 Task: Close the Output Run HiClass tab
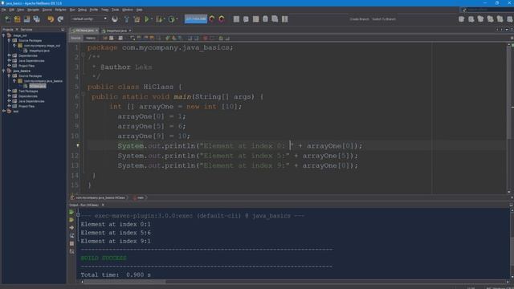click(103, 206)
